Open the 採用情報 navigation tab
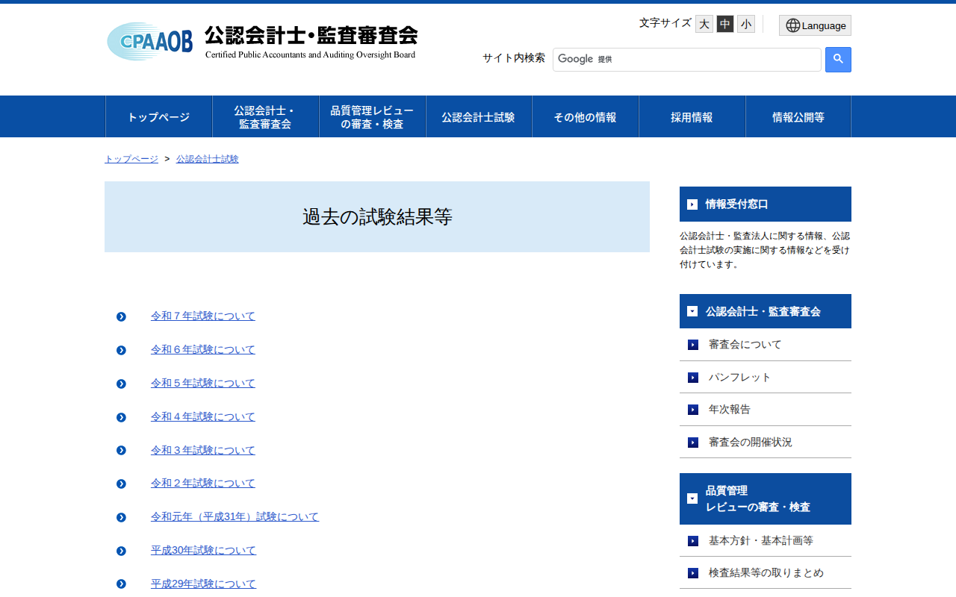The height and width of the screenshot is (597, 956). point(692,116)
